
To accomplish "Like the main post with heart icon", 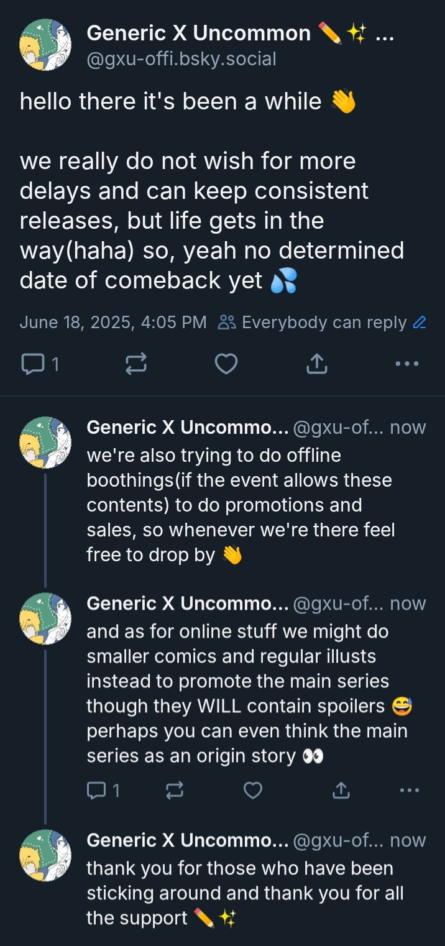I will [x=226, y=364].
